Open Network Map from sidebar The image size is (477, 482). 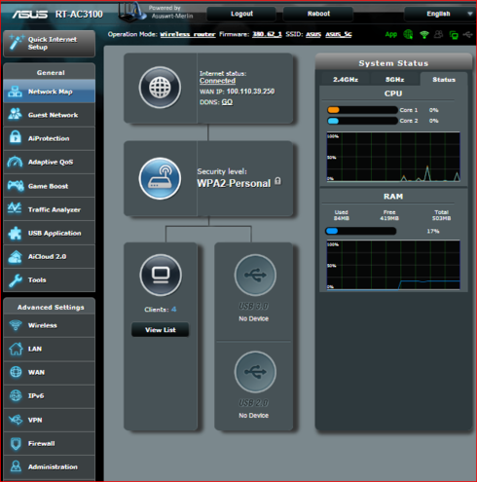(50, 92)
